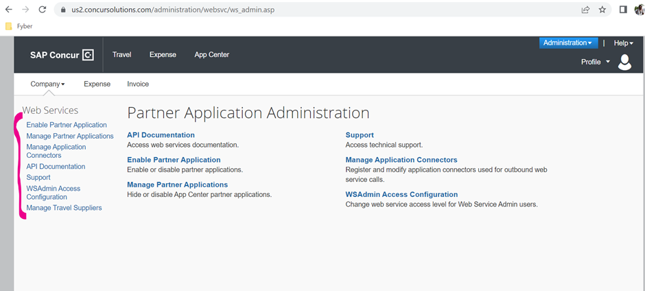Open Expense in the dark header bar

163,55
